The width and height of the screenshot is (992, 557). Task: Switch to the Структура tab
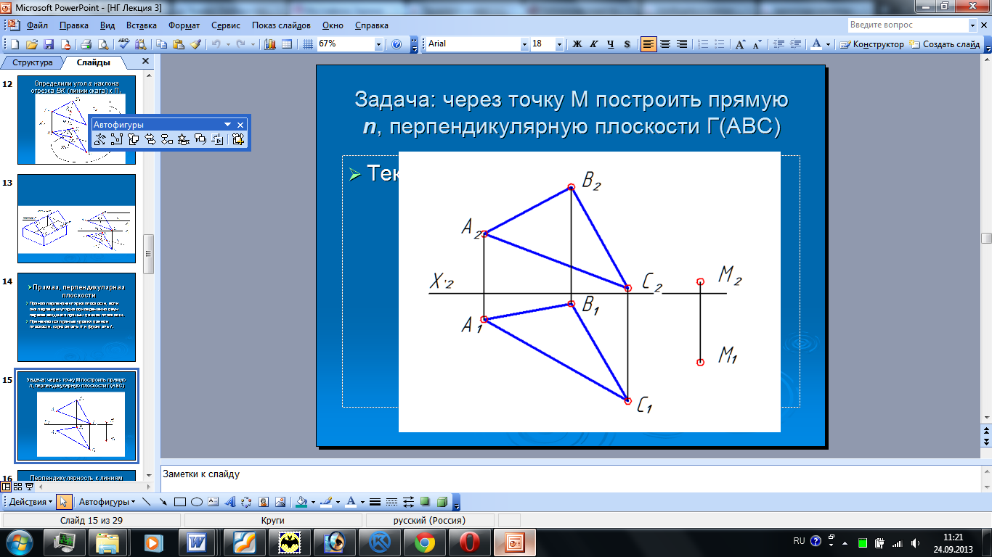click(33, 62)
